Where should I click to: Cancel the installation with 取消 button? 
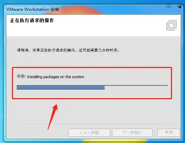tap(169, 132)
